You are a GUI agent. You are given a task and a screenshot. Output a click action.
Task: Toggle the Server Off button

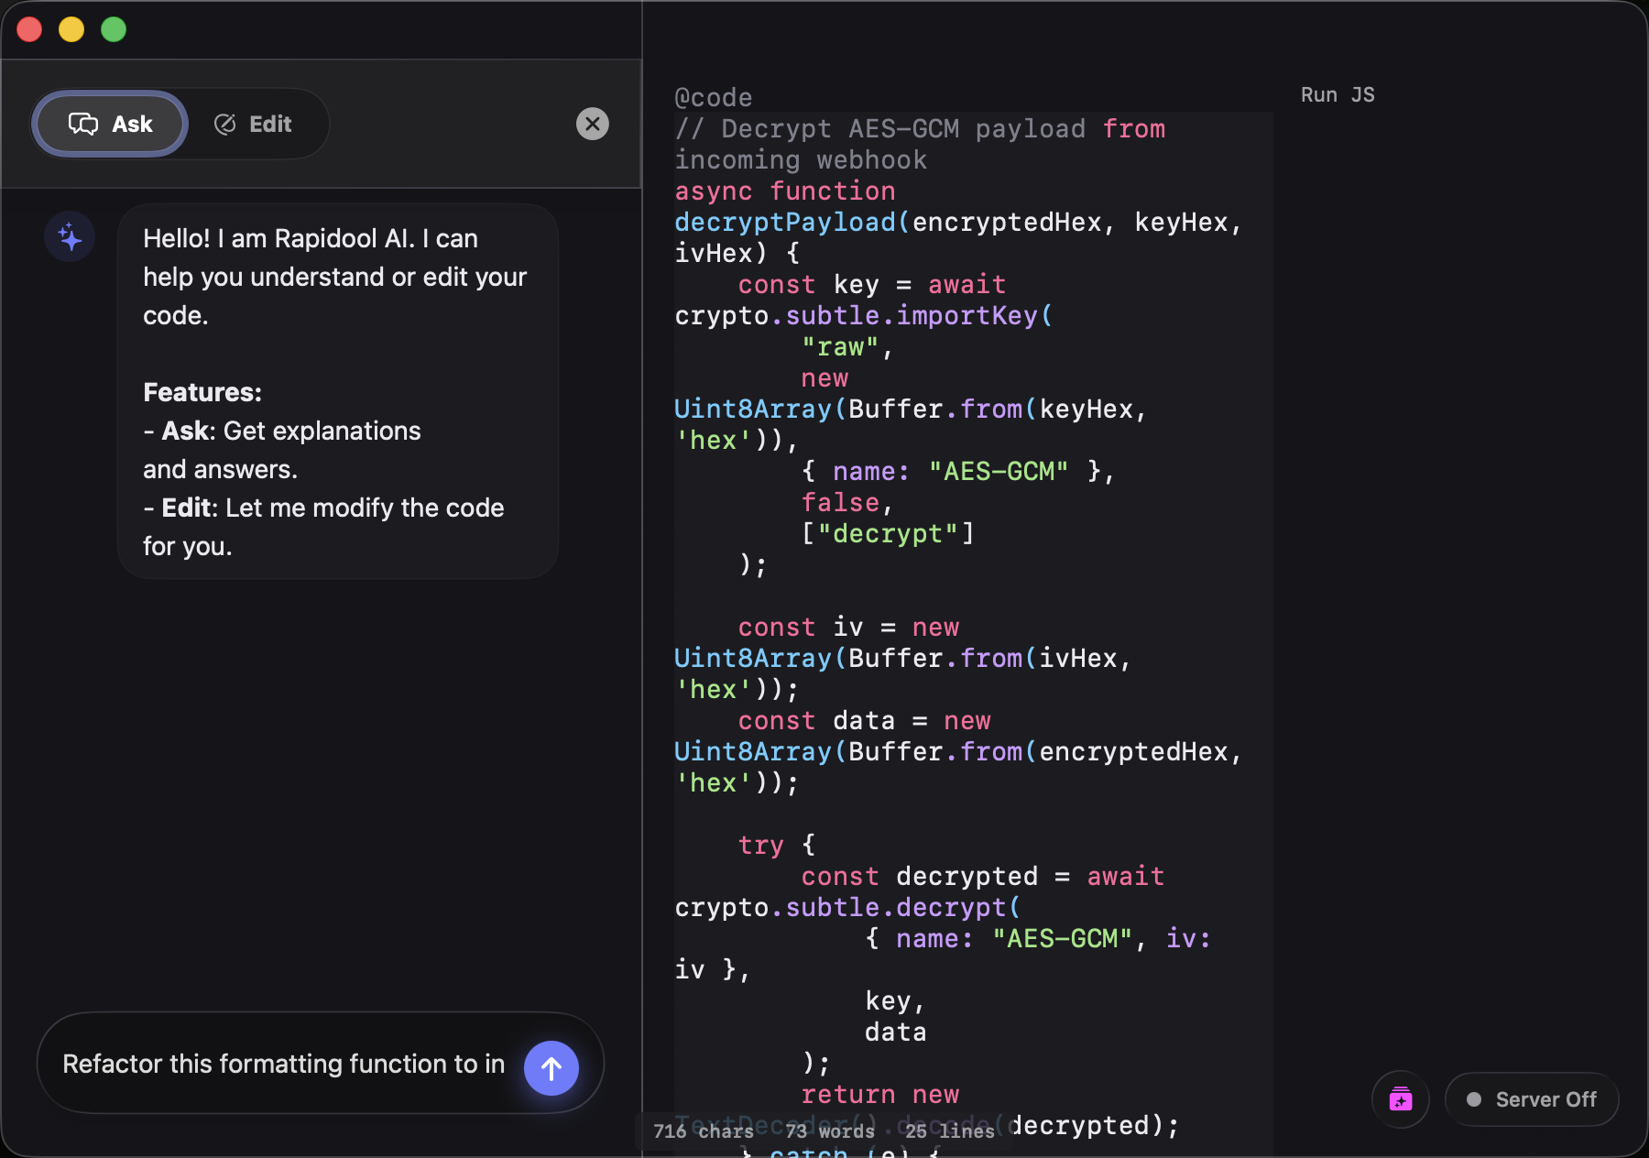tap(1531, 1099)
